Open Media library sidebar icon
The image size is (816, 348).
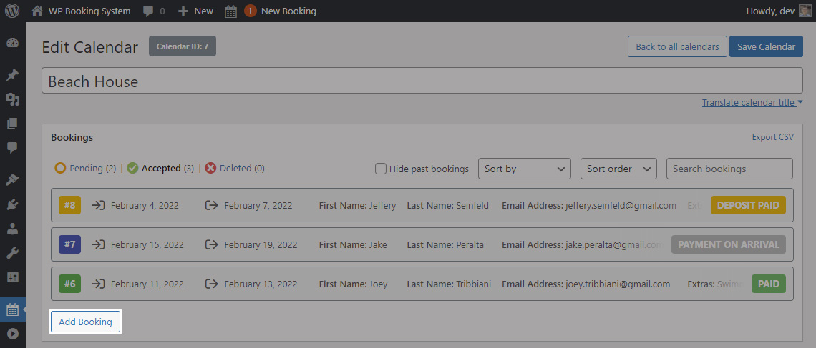pyautogui.click(x=12, y=99)
